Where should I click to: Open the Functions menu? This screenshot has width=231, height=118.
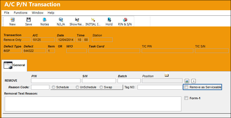click(x=21, y=13)
